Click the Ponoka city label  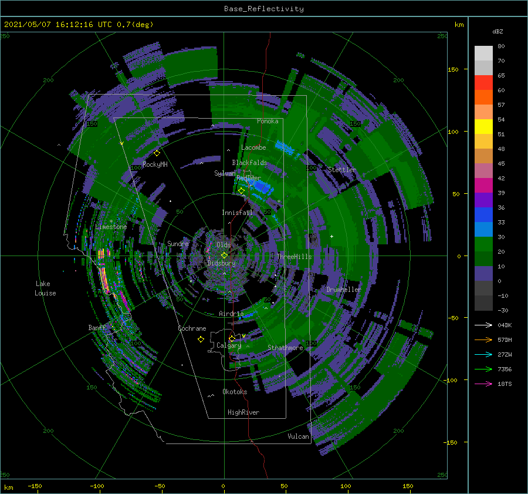[x=268, y=121]
